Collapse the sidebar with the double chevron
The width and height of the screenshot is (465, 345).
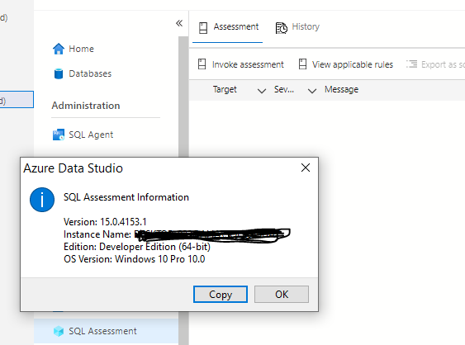(179, 23)
